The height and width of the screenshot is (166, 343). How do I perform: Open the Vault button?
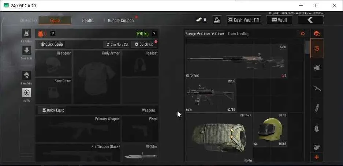[x=279, y=20]
